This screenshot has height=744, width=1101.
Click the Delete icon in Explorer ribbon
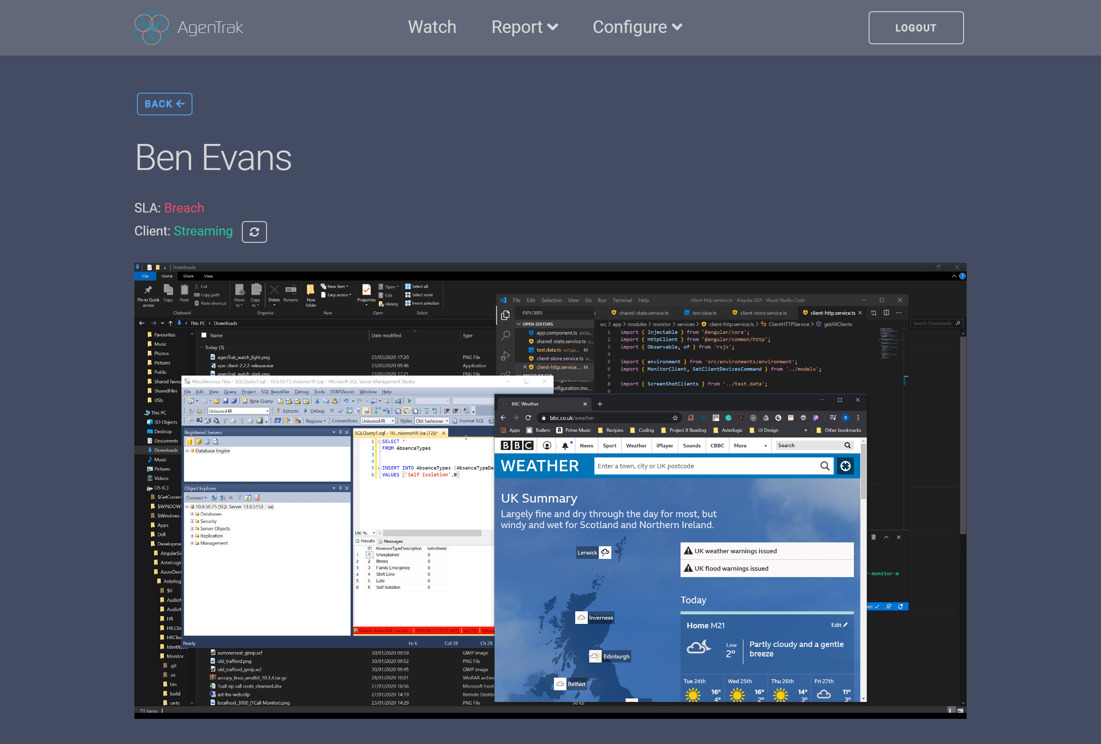pos(274,294)
